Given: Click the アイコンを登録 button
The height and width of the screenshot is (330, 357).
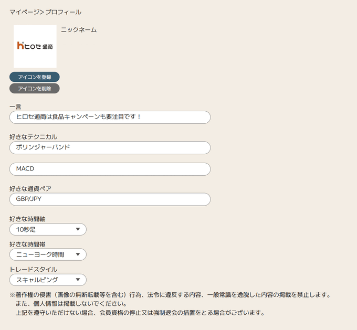Looking at the screenshot, I should pyautogui.click(x=34, y=77).
